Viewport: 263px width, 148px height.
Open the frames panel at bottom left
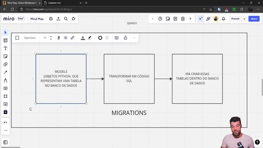coord(5,142)
